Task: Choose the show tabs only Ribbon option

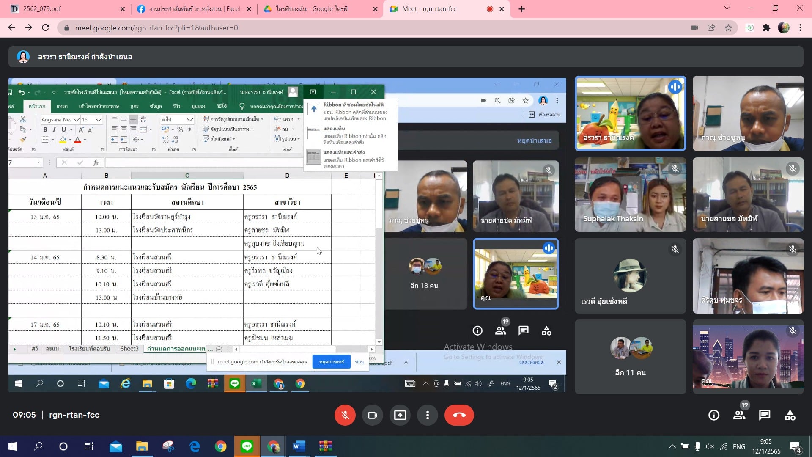Action: 351,135
